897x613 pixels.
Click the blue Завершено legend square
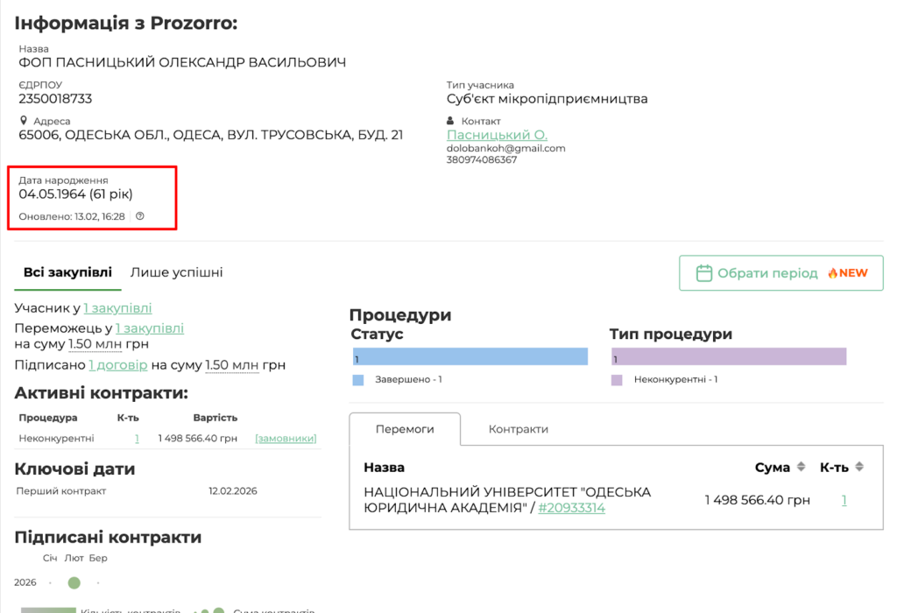(357, 380)
